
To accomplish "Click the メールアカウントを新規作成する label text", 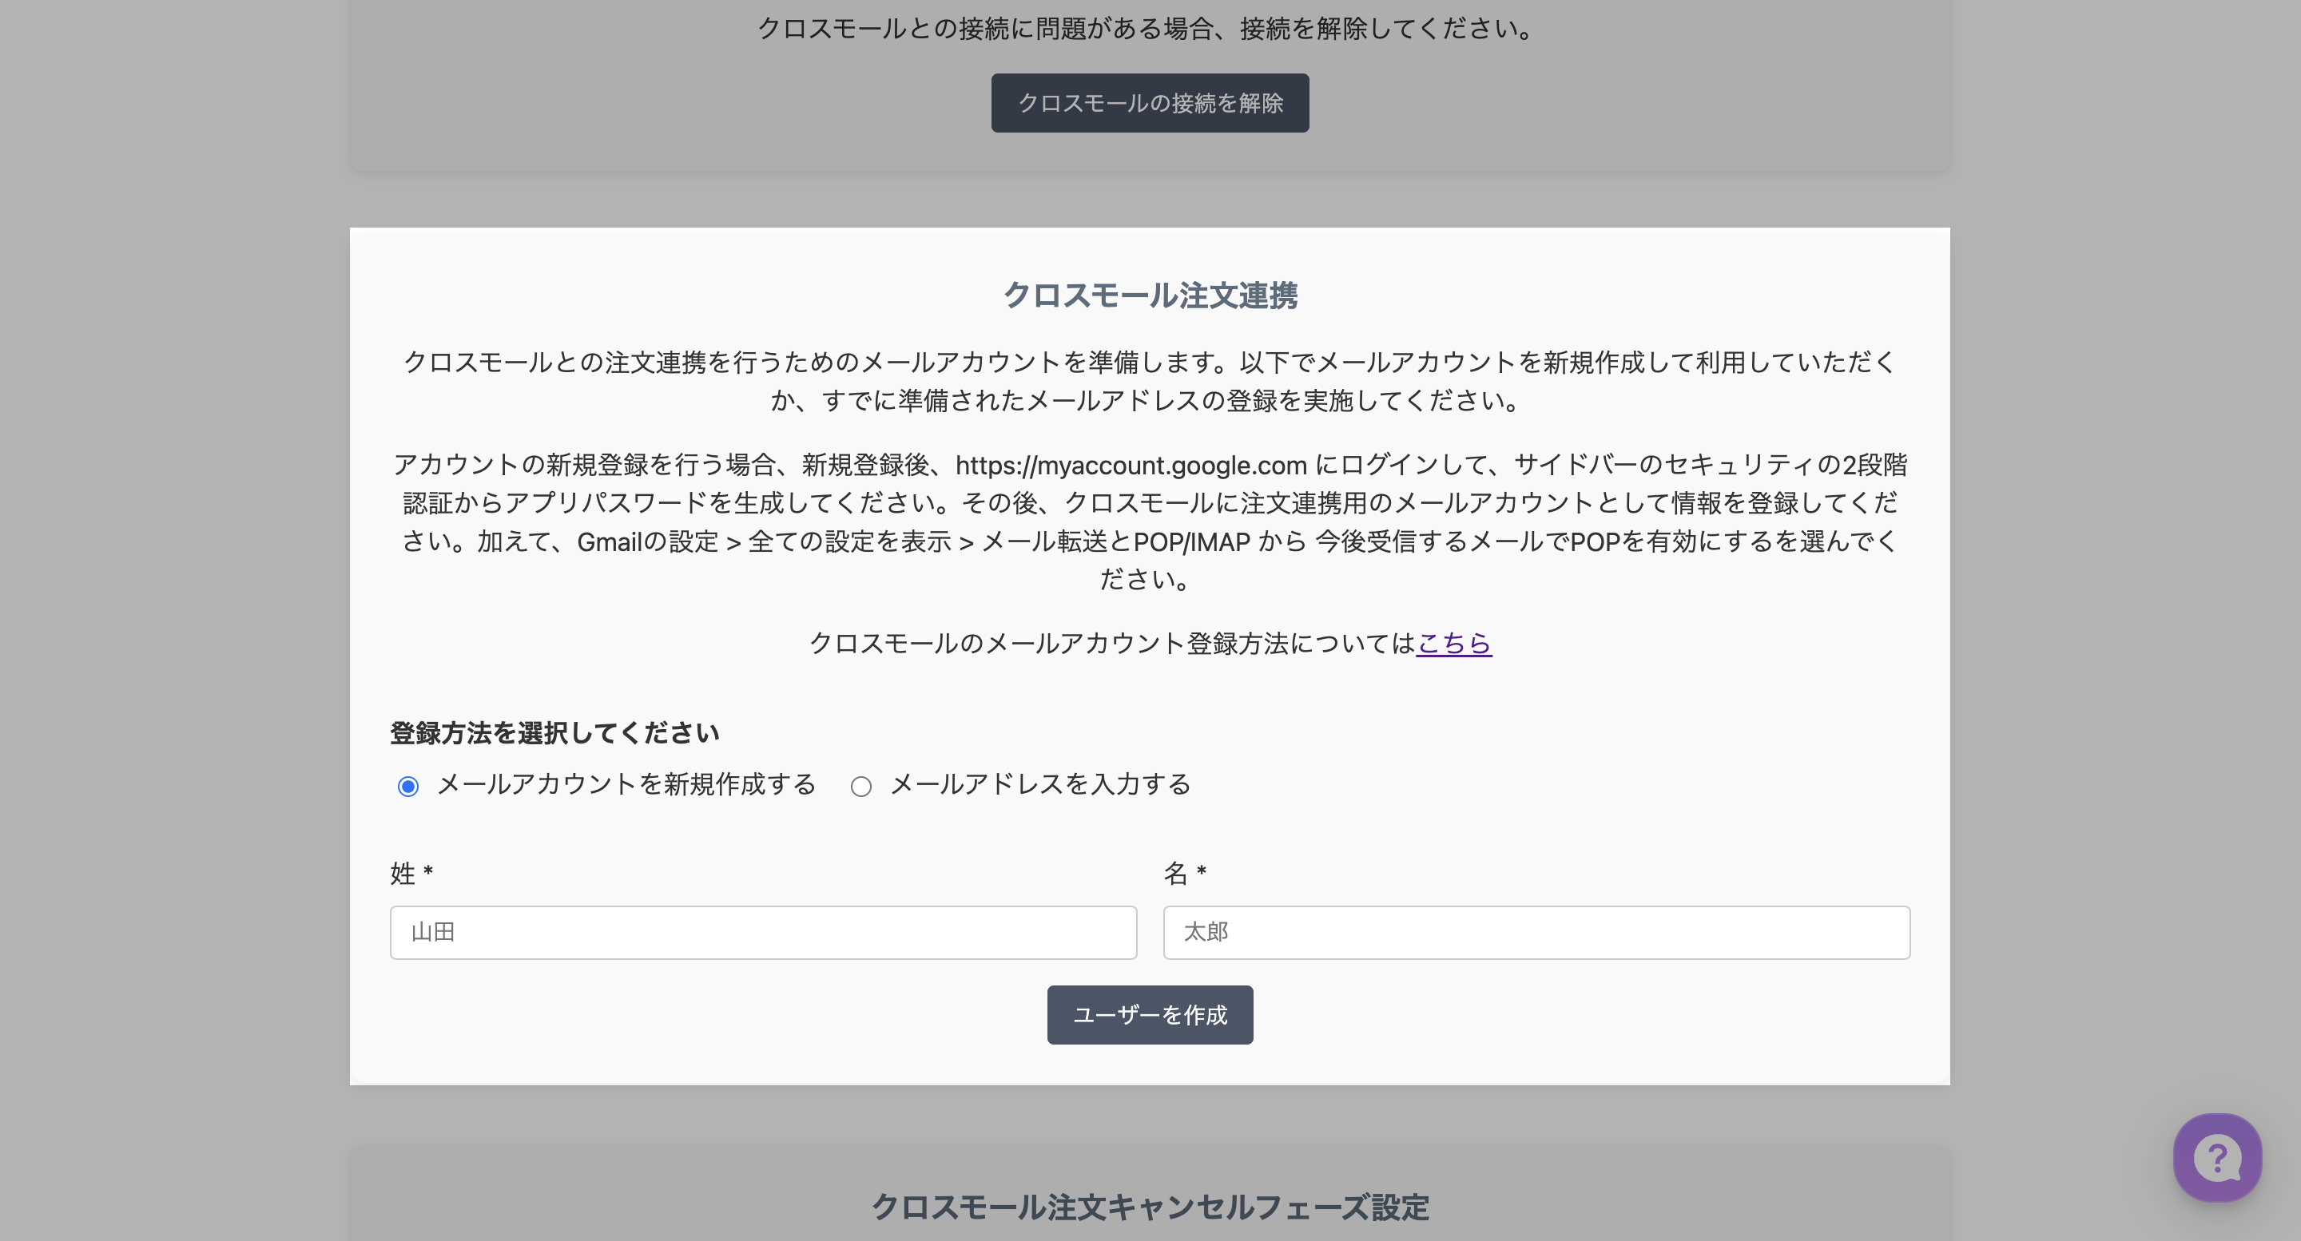I will pyautogui.click(x=626, y=784).
